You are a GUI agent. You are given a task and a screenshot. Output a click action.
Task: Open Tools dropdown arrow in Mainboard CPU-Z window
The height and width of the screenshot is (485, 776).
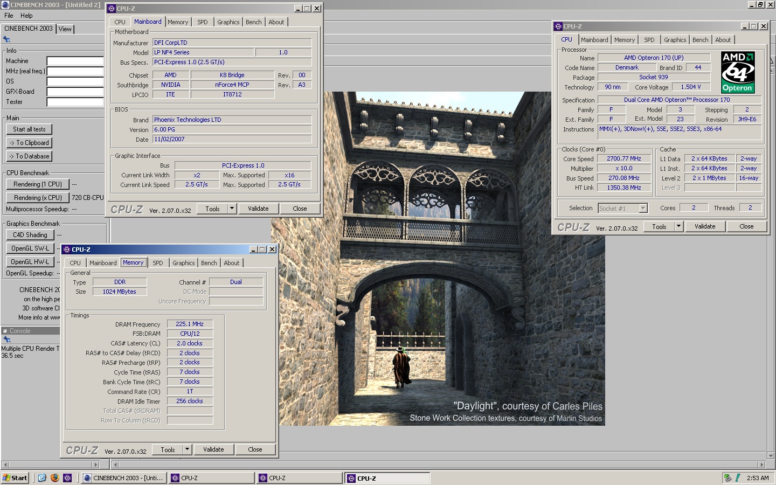point(232,209)
